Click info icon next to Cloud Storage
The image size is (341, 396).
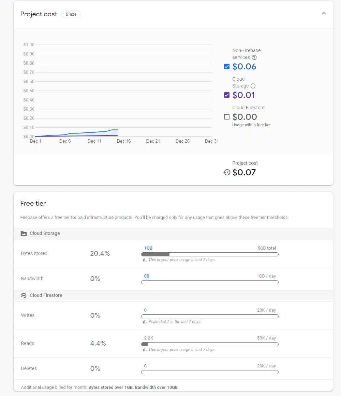[253, 86]
